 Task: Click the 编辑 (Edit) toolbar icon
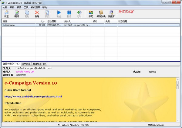coord(17,14)
